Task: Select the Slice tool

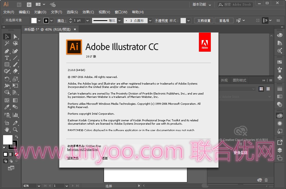Action: coord(15,123)
